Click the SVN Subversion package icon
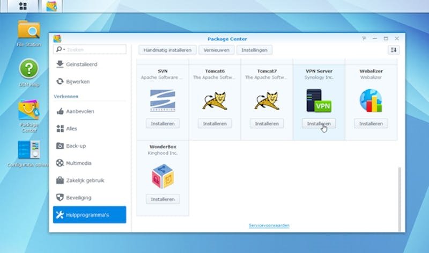The width and height of the screenshot is (429, 253). click(163, 100)
